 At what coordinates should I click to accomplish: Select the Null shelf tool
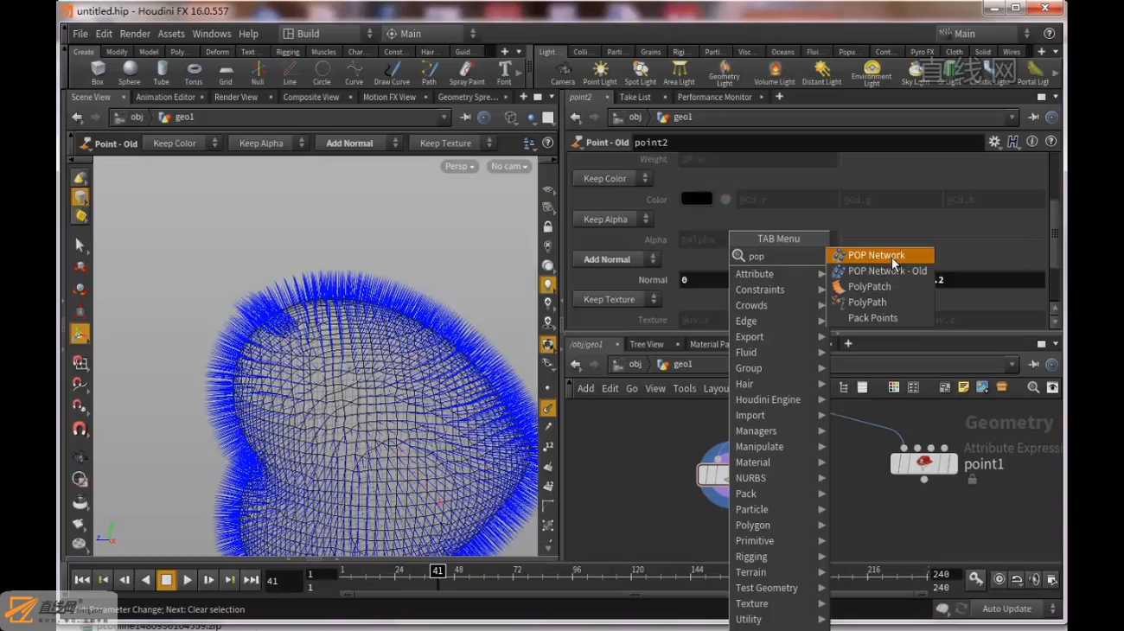coord(258,73)
